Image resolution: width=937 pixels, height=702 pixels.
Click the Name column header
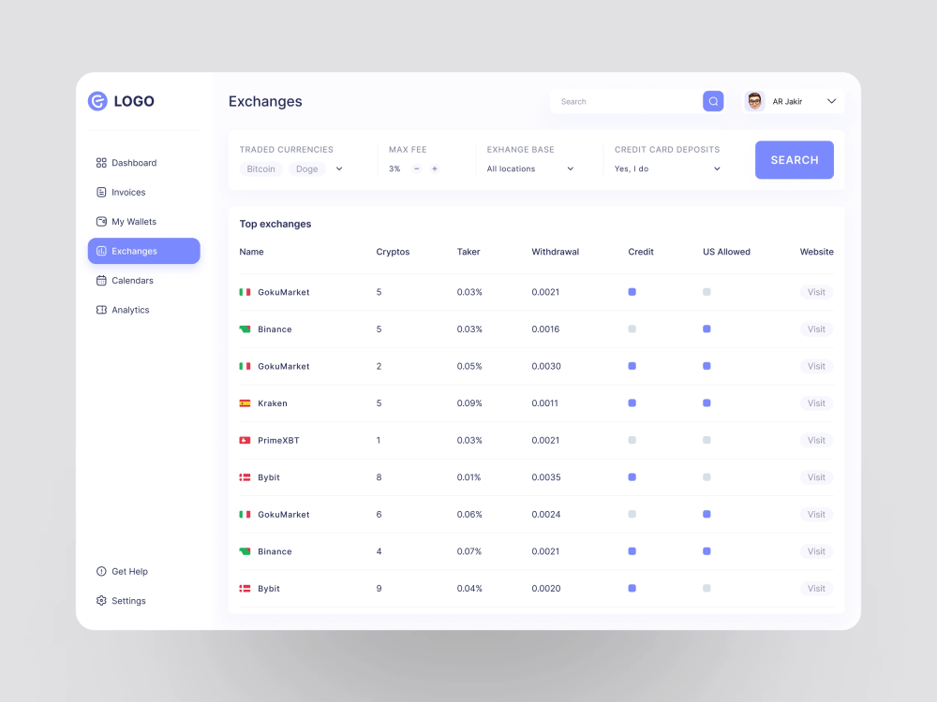tap(251, 252)
